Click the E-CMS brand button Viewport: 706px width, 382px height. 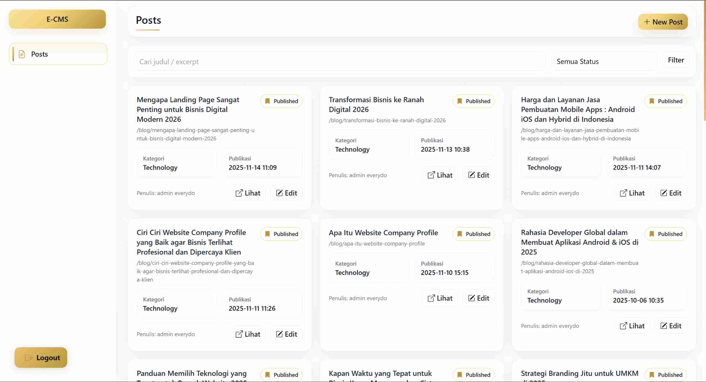tap(57, 19)
